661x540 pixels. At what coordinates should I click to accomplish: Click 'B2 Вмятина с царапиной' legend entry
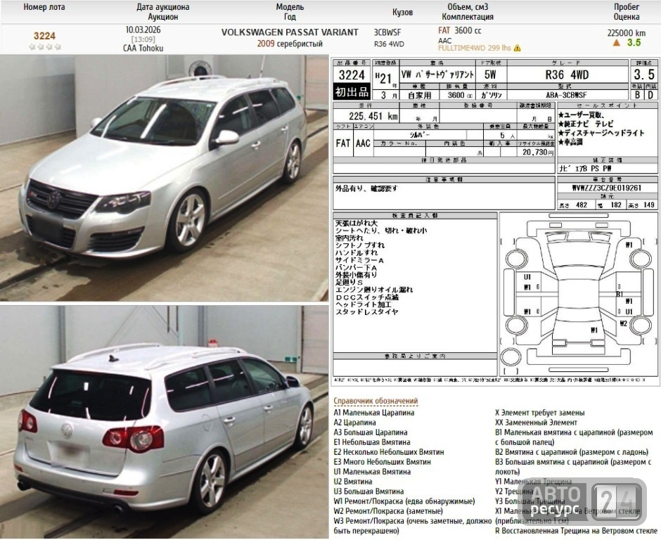coord(572,452)
